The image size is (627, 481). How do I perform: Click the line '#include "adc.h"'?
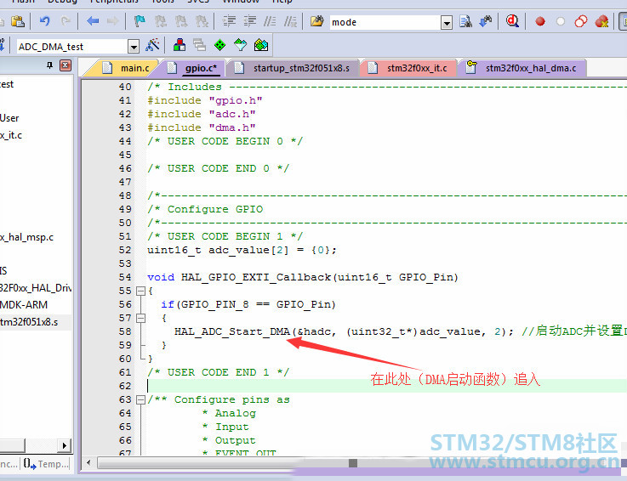click(202, 114)
